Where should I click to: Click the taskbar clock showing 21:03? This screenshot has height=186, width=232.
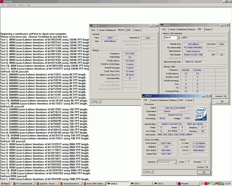coord(227,184)
